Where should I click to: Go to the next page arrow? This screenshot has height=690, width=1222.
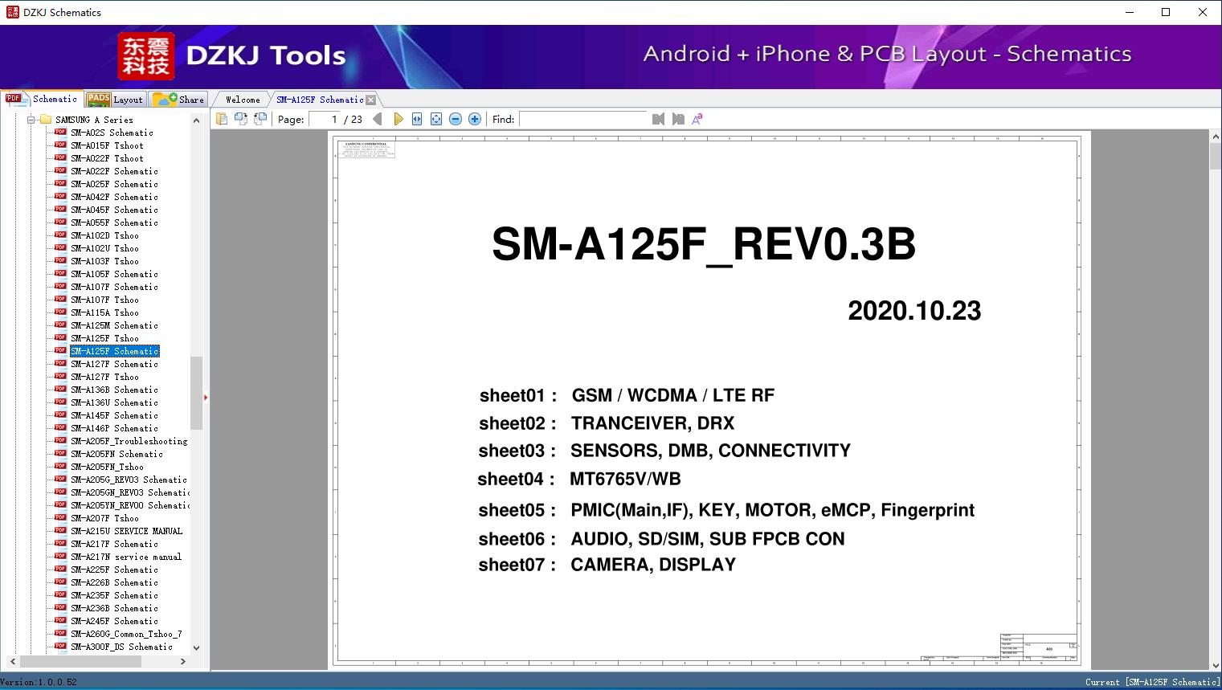(398, 119)
